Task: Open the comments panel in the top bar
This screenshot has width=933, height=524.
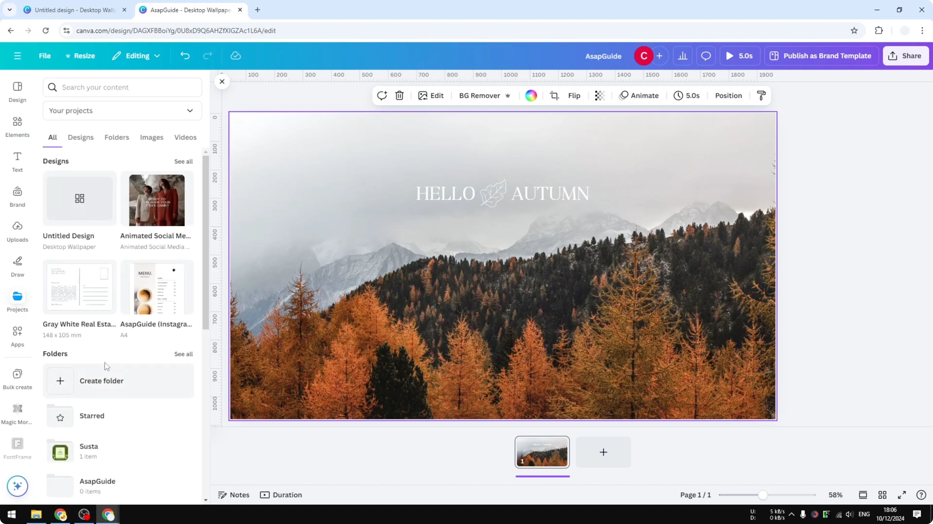Action: point(706,56)
